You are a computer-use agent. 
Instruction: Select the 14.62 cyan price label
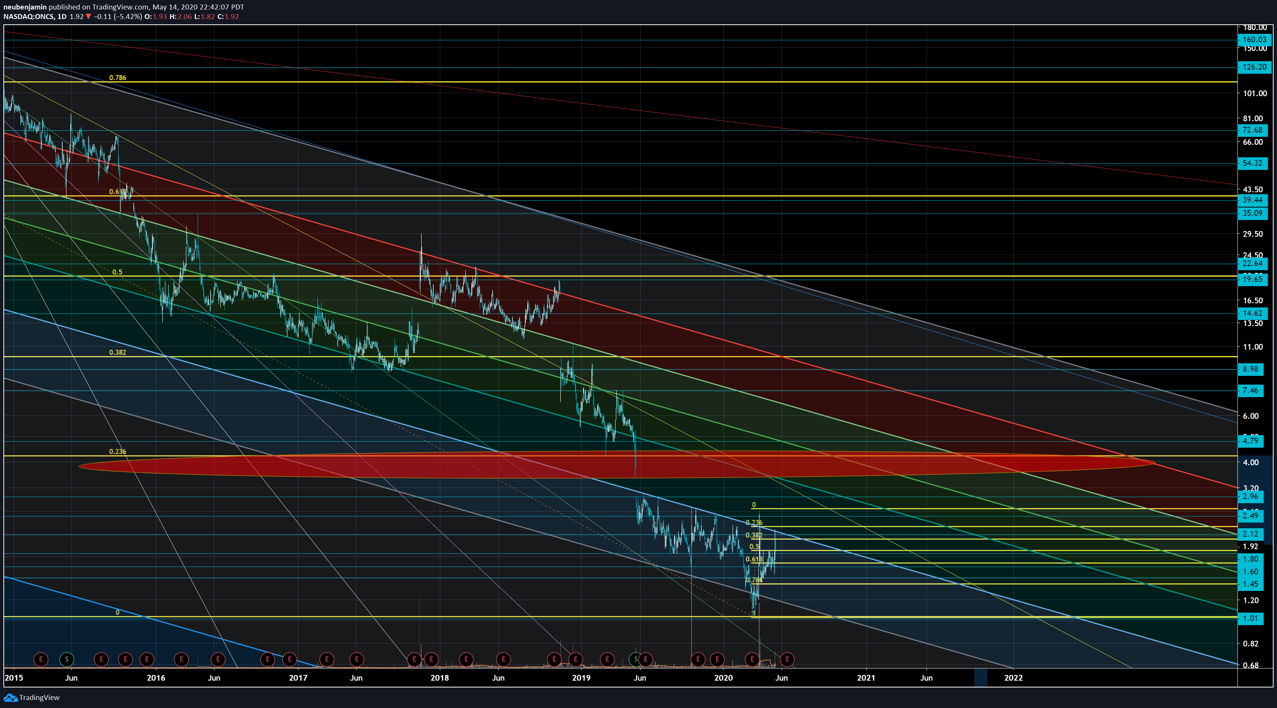point(1253,313)
